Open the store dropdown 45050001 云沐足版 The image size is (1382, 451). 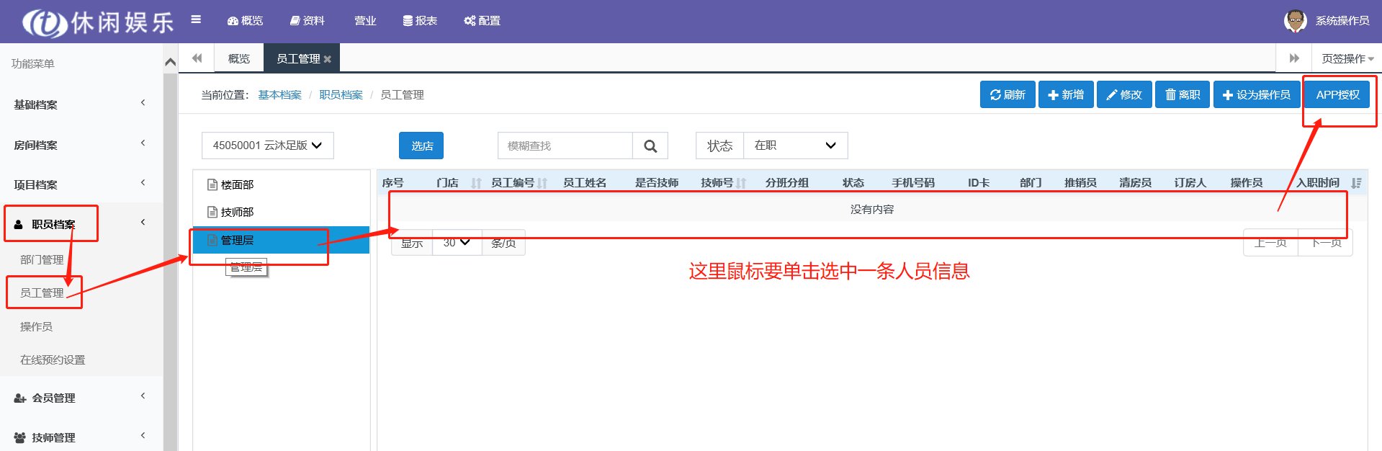click(267, 146)
